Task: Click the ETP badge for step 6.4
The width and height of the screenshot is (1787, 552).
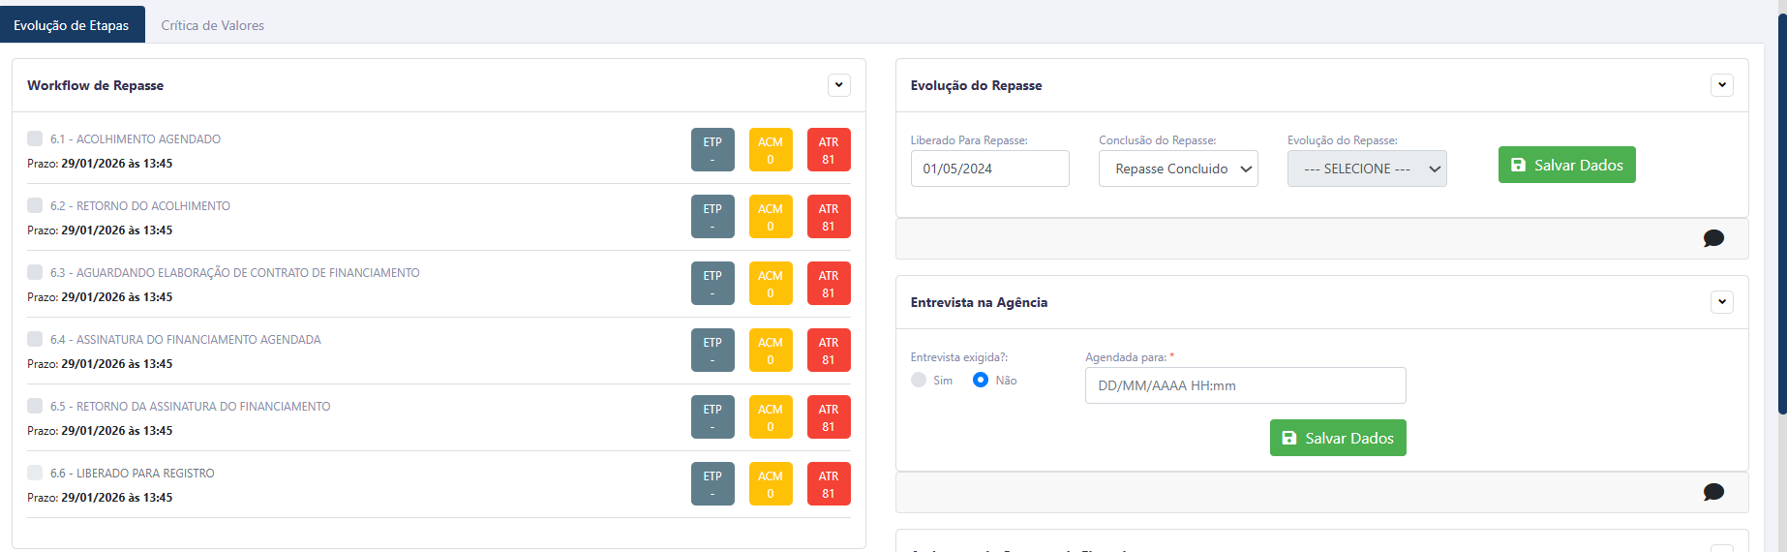Action: tap(712, 351)
